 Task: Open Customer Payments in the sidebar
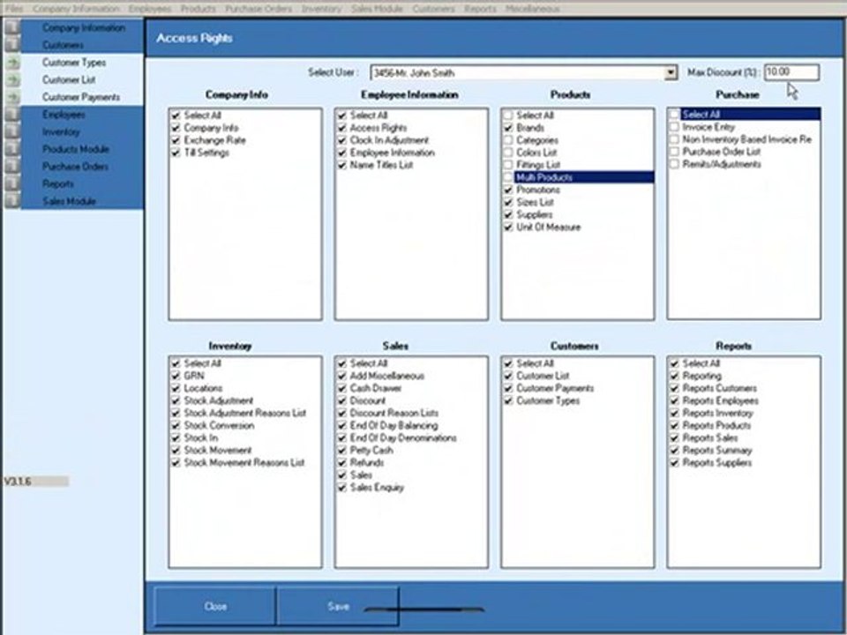click(x=81, y=97)
